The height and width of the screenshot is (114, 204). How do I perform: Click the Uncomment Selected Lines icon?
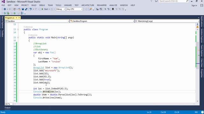click(108, 9)
